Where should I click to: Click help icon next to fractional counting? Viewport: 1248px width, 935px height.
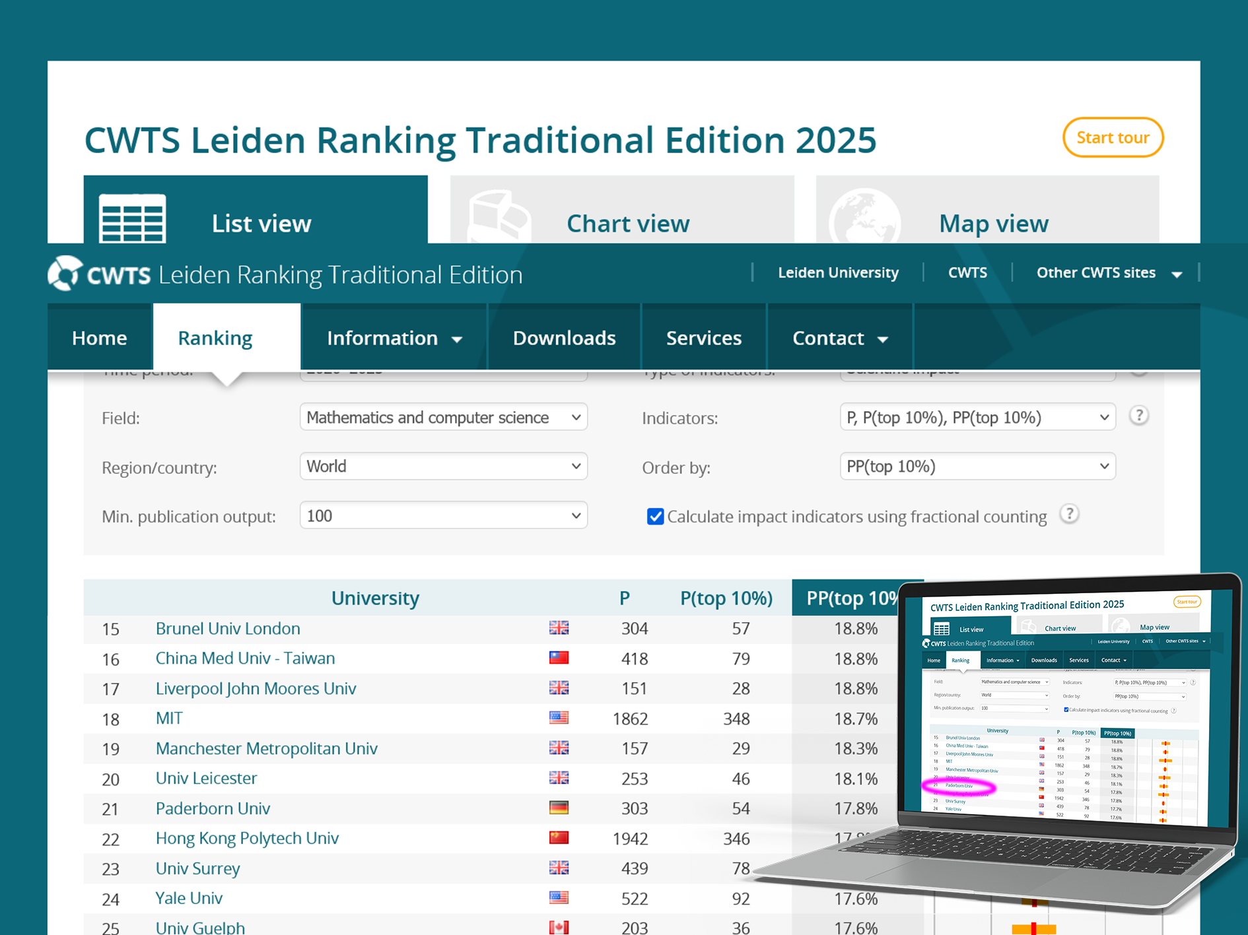tap(1069, 514)
